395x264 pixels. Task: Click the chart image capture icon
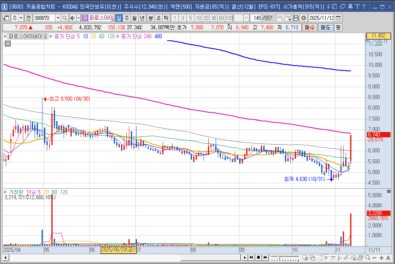pyautogui.click(x=360, y=257)
